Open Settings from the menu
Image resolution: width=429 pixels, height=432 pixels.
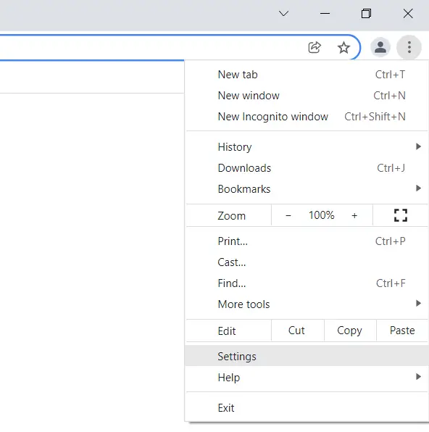pyautogui.click(x=307, y=356)
